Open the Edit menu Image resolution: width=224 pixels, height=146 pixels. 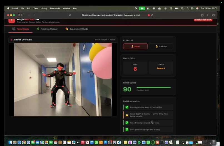click(x=29, y=8)
